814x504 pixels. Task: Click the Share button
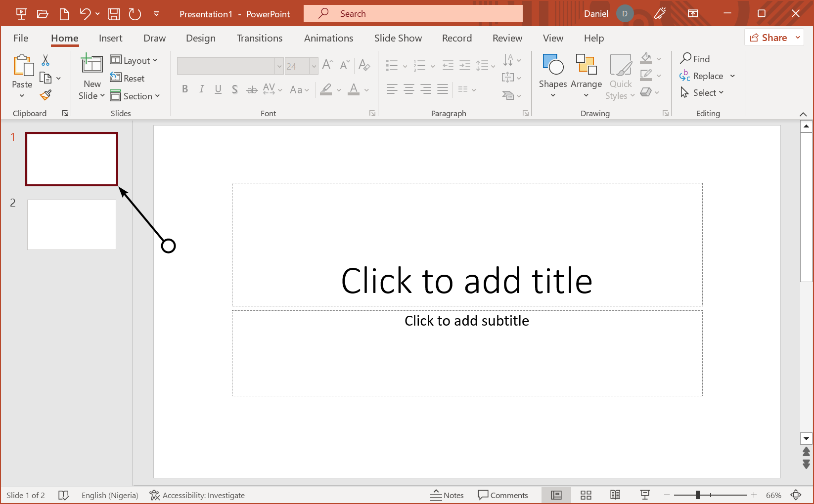pyautogui.click(x=770, y=37)
